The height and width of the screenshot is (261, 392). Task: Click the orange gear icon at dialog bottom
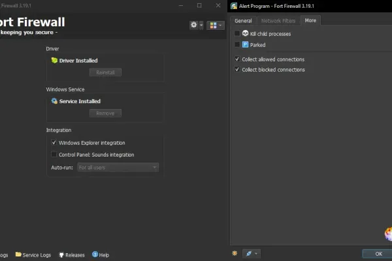click(x=235, y=253)
